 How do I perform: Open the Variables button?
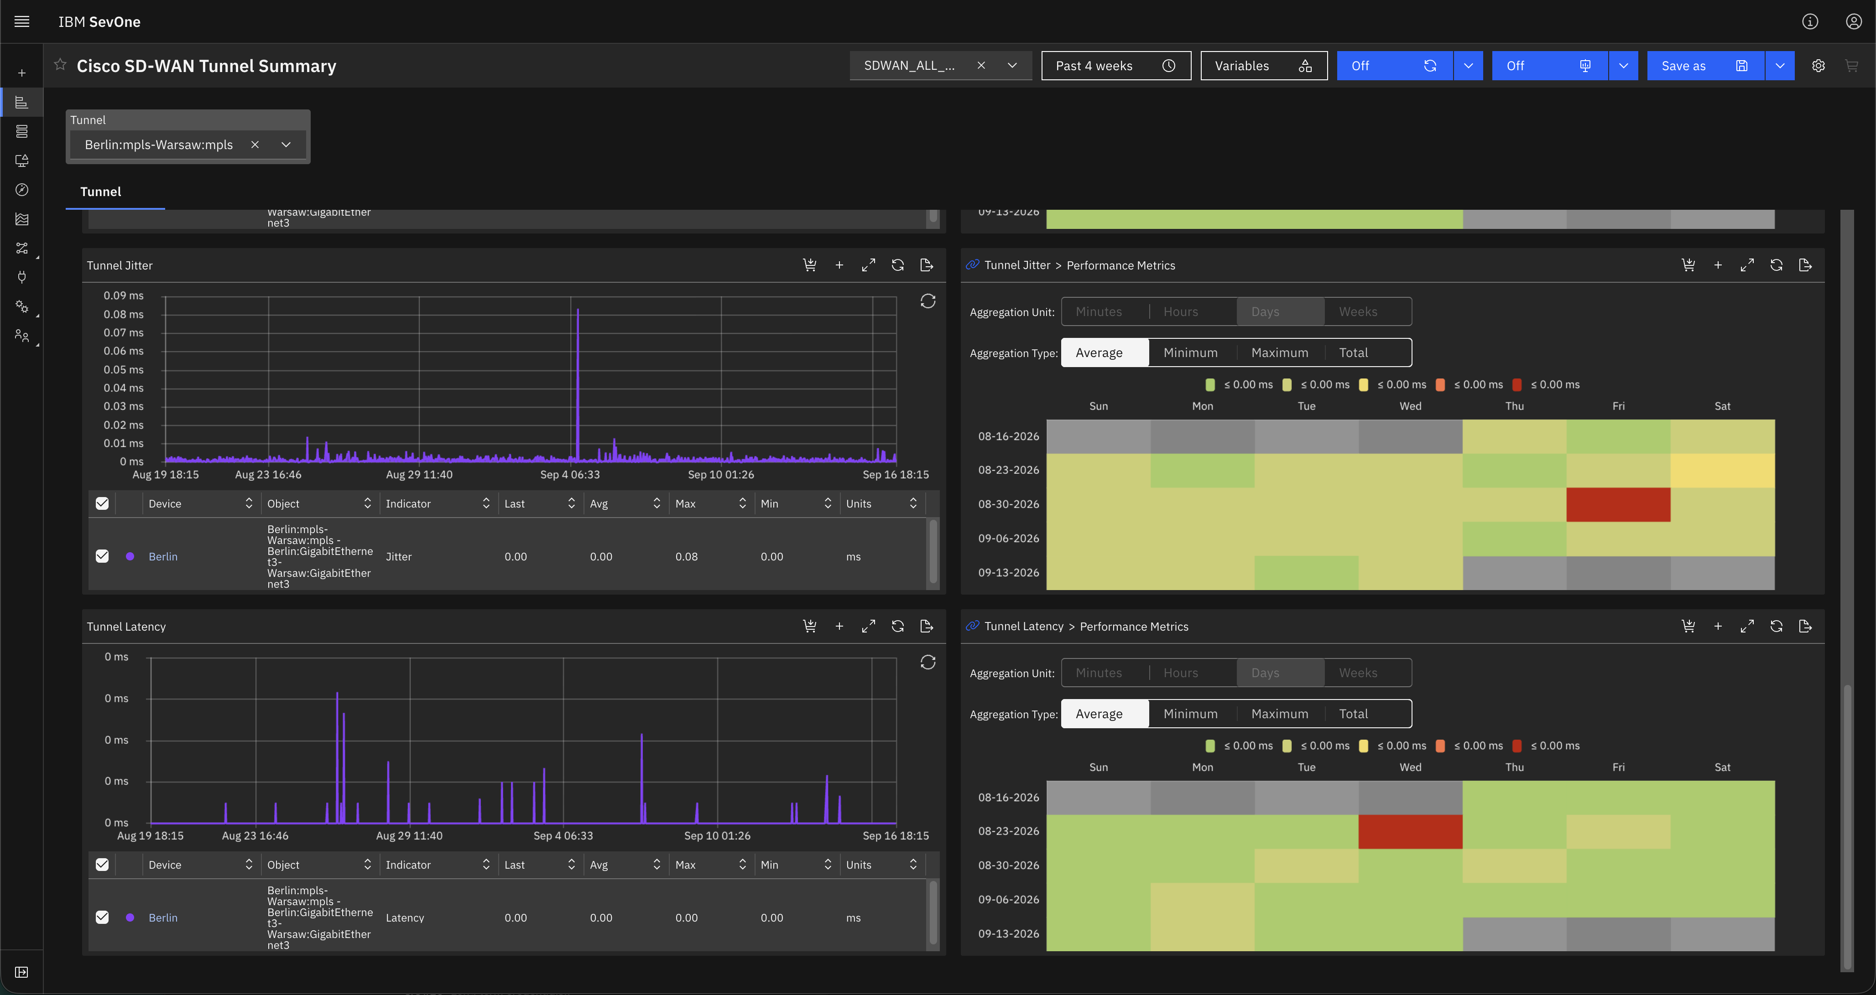pyautogui.click(x=1264, y=66)
